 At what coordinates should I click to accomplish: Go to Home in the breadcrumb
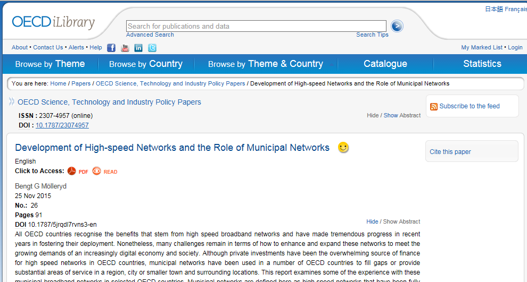click(58, 83)
